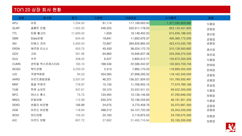Click the BOGD market cap 118,889,355,500
The height and width of the screenshot is (136, 242).
tap(180, 69)
